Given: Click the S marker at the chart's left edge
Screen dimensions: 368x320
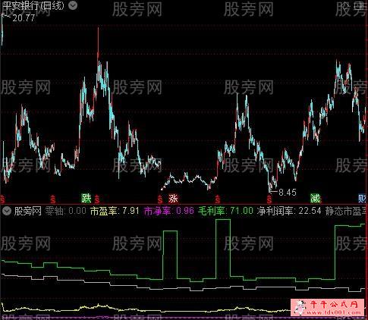Looking at the screenshot, I should click(2, 199).
